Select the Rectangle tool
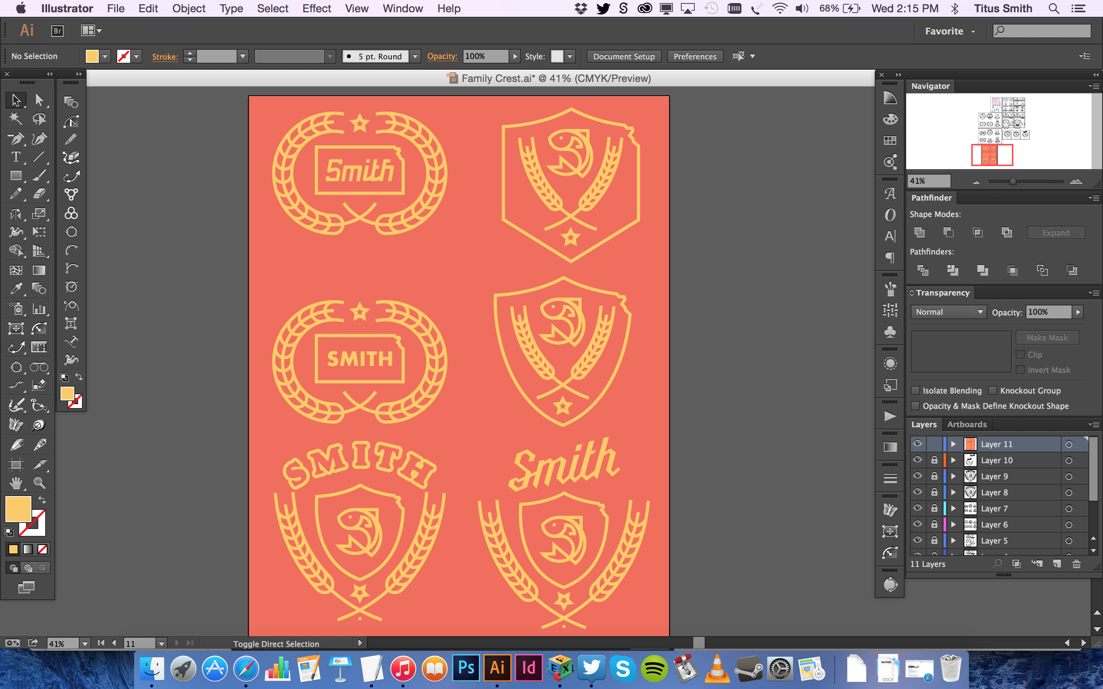This screenshot has height=689, width=1103. tap(16, 175)
